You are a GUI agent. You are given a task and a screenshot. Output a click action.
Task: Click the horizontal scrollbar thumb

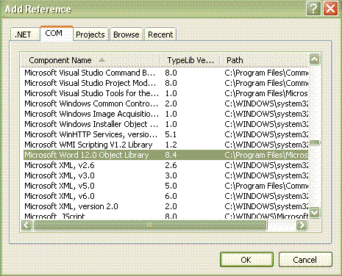coord(150,225)
